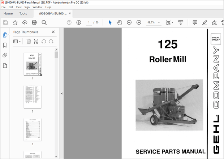Viewport: 224px width, 159px height.
Task: Activate the hand pan tool
Action: [120, 22]
